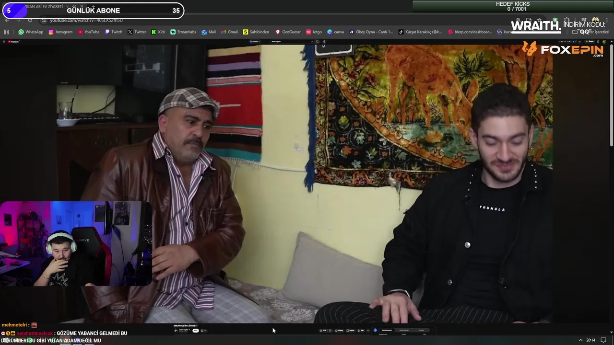Click the scrollbar down arrow

pos(612,332)
